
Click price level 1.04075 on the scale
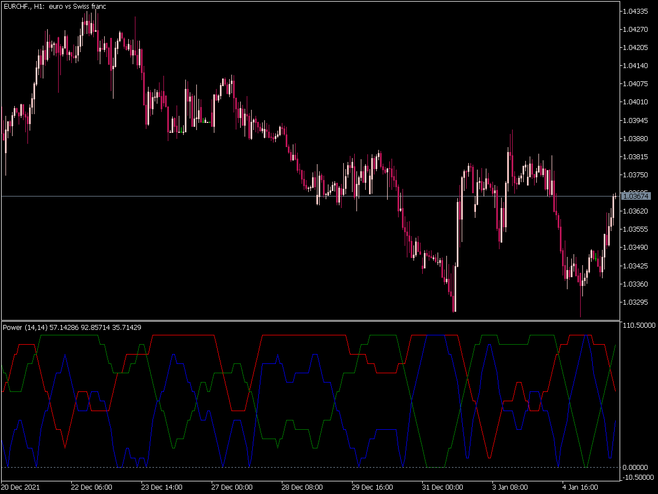tap(637, 83)
